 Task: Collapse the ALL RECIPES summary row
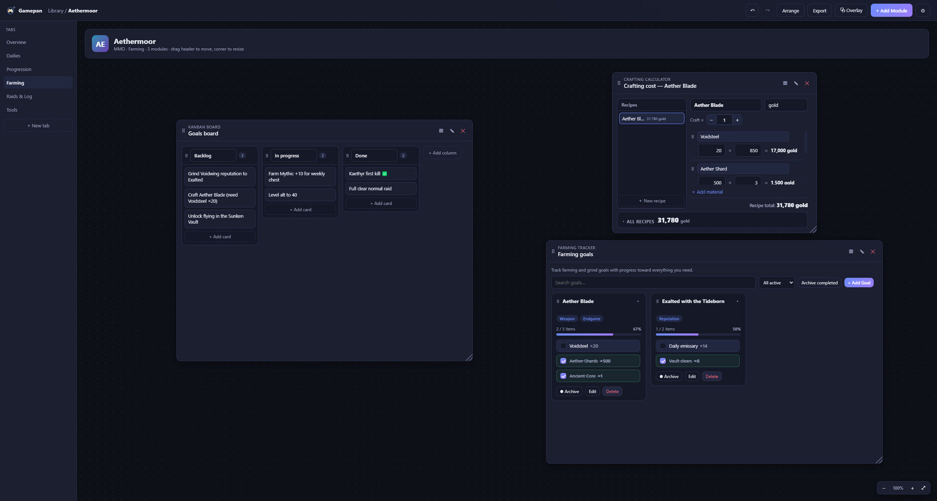tap(712, 220)
